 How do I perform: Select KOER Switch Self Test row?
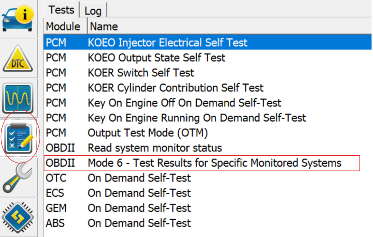(207, 73)
